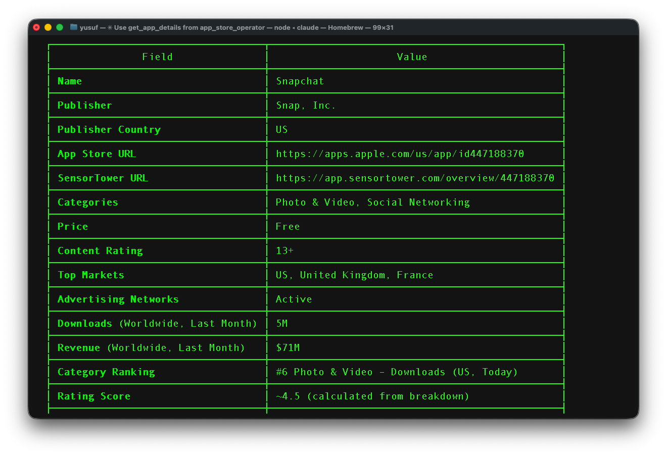Click the window title text starting with yusuf
The width and height of the screenshot is (667, 456).
click(236, 28)
